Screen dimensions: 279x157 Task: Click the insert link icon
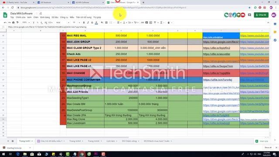pyautogui.click(x=143, y=23)
